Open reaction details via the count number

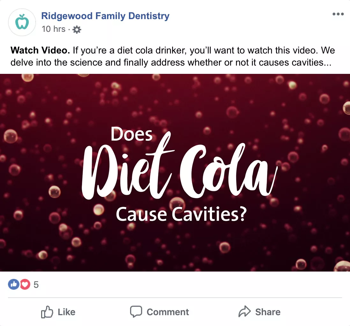[x=36, y=284]
